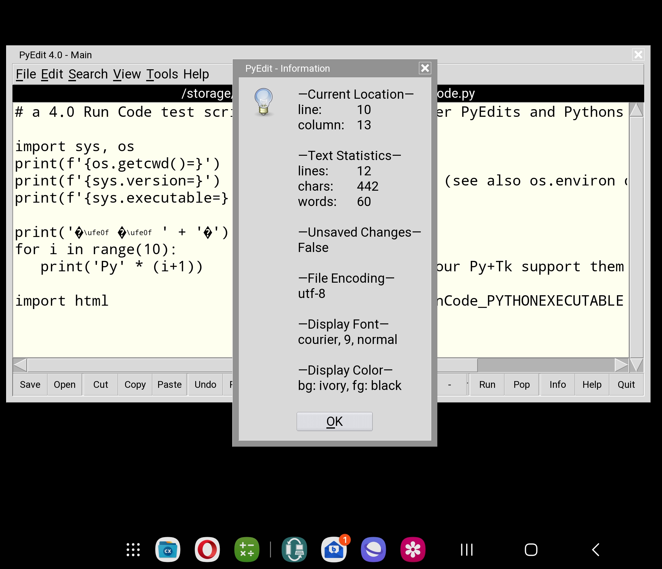Open the pink flower Gallery app
The width and height of the screenshot is (662, 569).
tap(413, 549)
